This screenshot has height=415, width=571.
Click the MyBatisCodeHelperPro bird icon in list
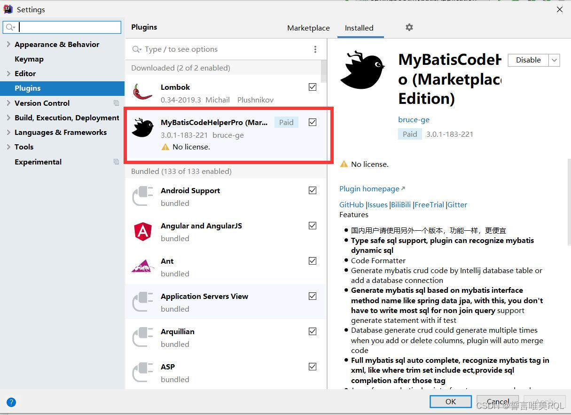[142, 128]
